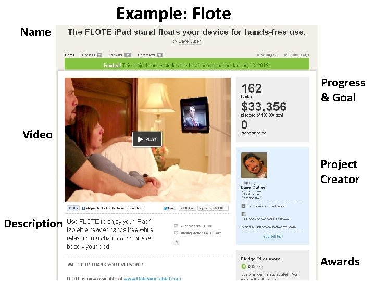The image size is (375, 281).
Task: Play the FLOTE project video
Action: pos(147,139)
